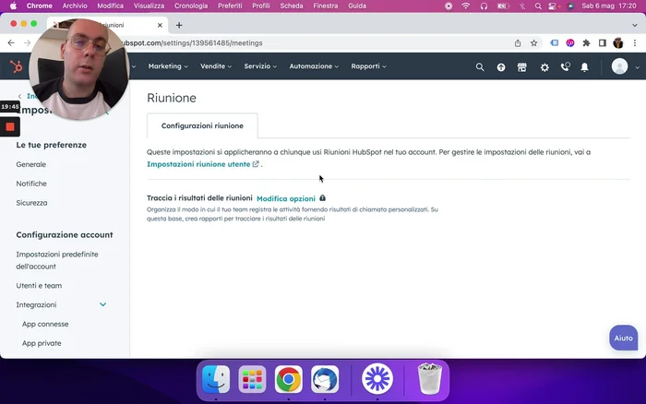Viewport: 646px width, 404px height.
Task: Stop recording with the red square button
Action: pos(10,127)
